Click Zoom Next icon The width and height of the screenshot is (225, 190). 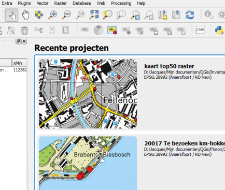[149, 15]
